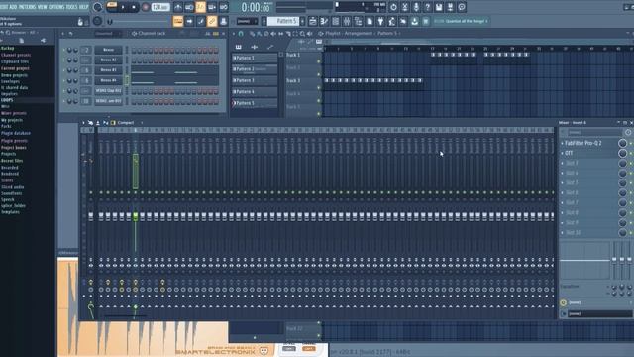Click the Playlist zoom magnifier tool icon
Image resolution: width=634 pixels, height=357 pixels.
pos(302,33)
